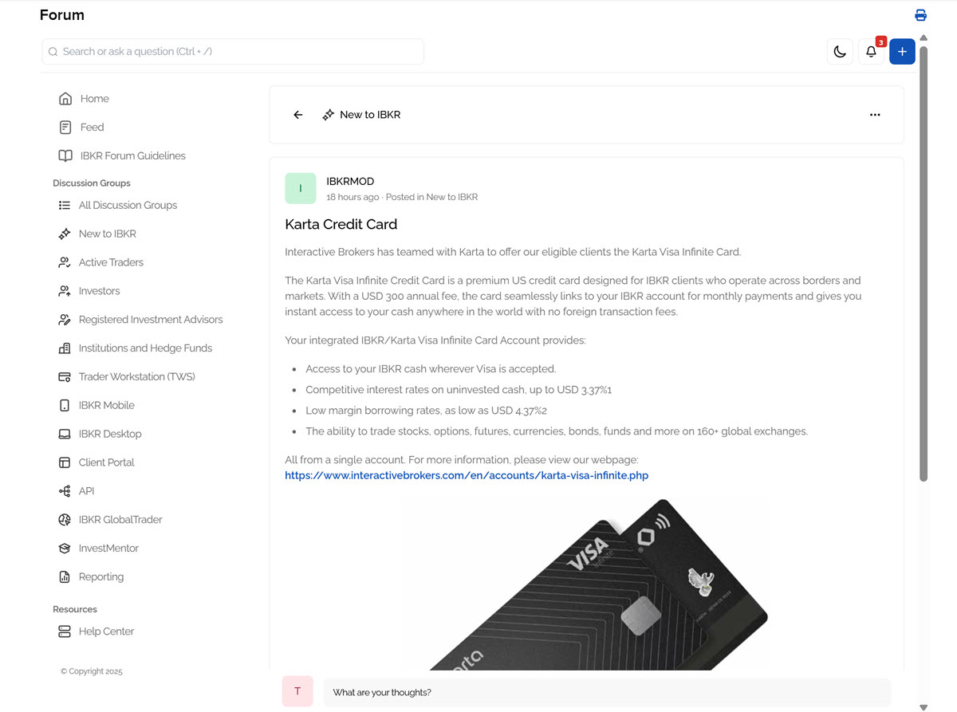Open the IBKRMOD profile name
Image resolution: width=957 pixels, height=712 pixels.
[x=350, y=181]
